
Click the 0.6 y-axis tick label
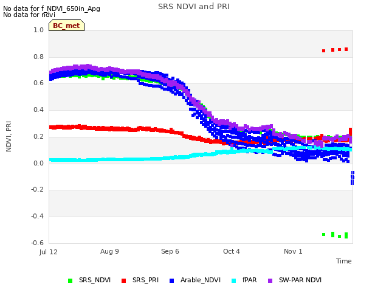(38, 83)
